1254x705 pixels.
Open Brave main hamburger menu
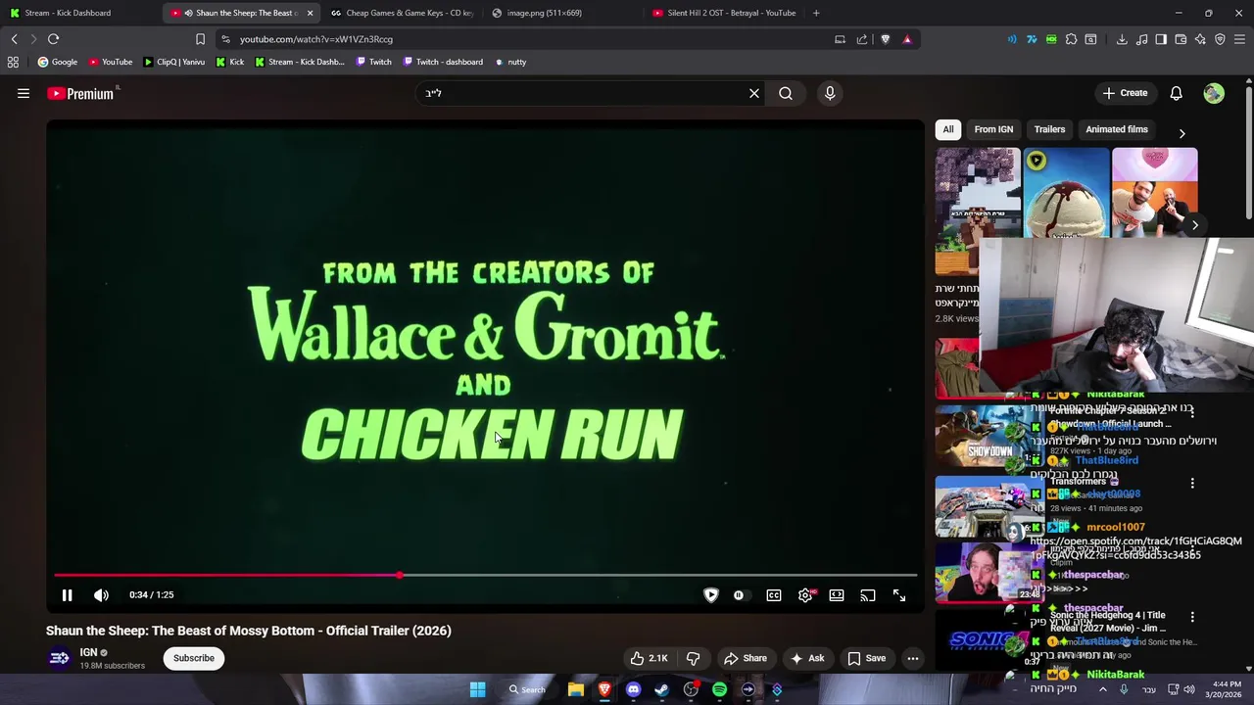[1240, 39]
